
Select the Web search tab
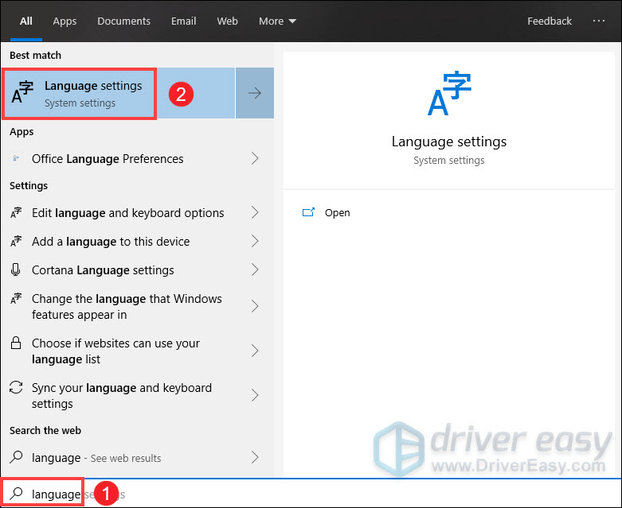click(x=227, y=21)
